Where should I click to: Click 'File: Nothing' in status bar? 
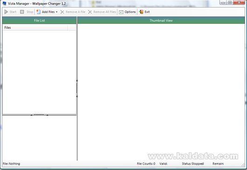point(11,163)
